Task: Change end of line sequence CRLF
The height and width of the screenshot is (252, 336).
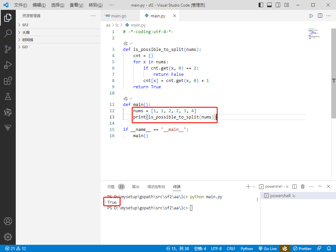Action: pyautogui.click(x=231, y=249)
